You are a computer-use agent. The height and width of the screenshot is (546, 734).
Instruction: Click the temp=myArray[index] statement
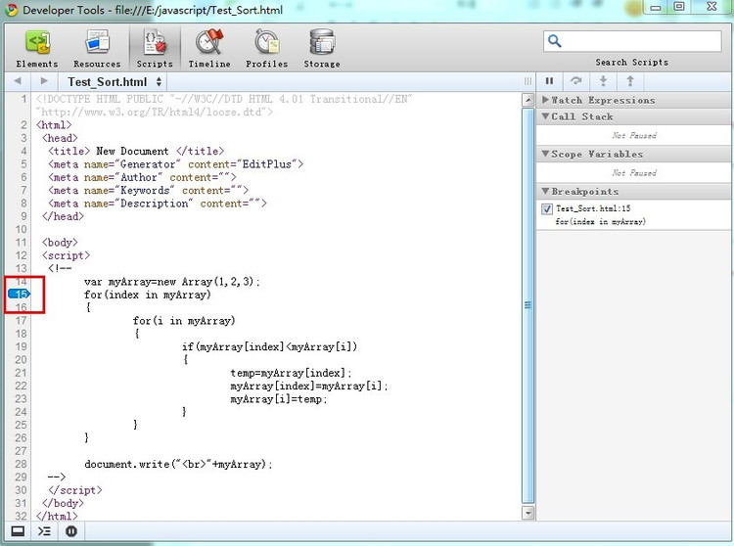[x=291, y=373]
